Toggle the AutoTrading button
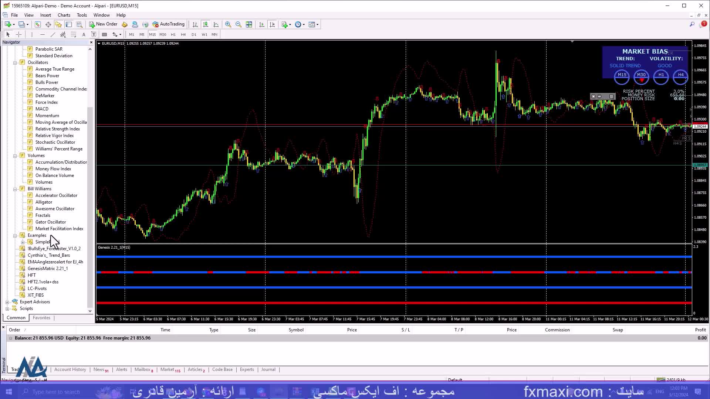This screenshot has height=399, width=710. [168, 24]
